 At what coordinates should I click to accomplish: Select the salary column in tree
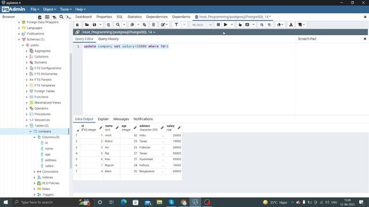(x=49, y=166)
